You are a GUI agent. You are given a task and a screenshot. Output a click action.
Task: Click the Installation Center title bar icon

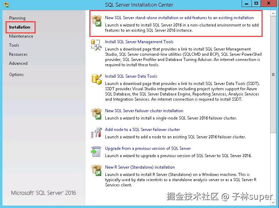(6, 5)
